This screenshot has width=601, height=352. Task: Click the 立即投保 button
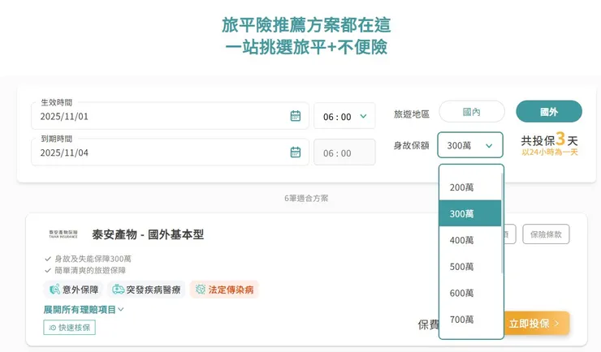pos(536,324)
